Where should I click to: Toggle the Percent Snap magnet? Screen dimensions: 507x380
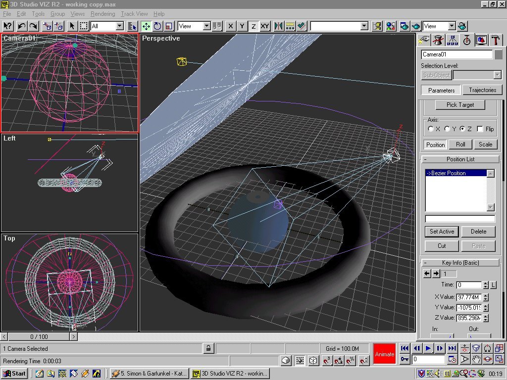(x=351, y=361)
